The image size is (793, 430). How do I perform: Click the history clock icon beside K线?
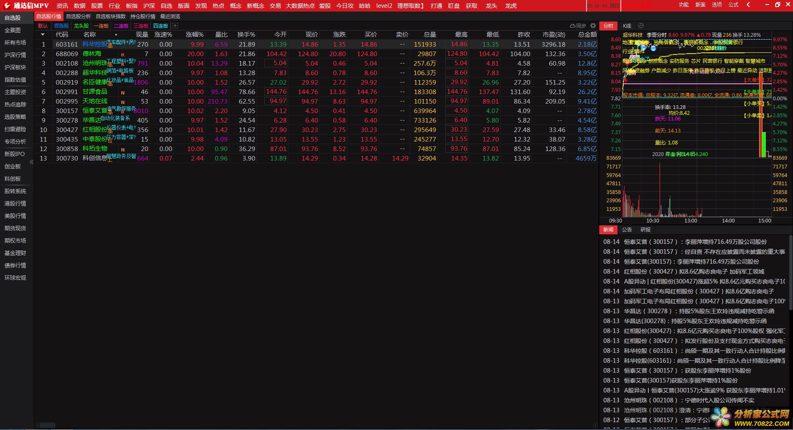pyautogui.click(x=641, y=26)
